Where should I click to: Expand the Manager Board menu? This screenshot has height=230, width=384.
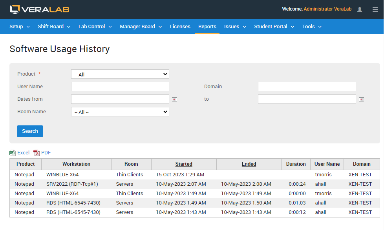[141, 26]
